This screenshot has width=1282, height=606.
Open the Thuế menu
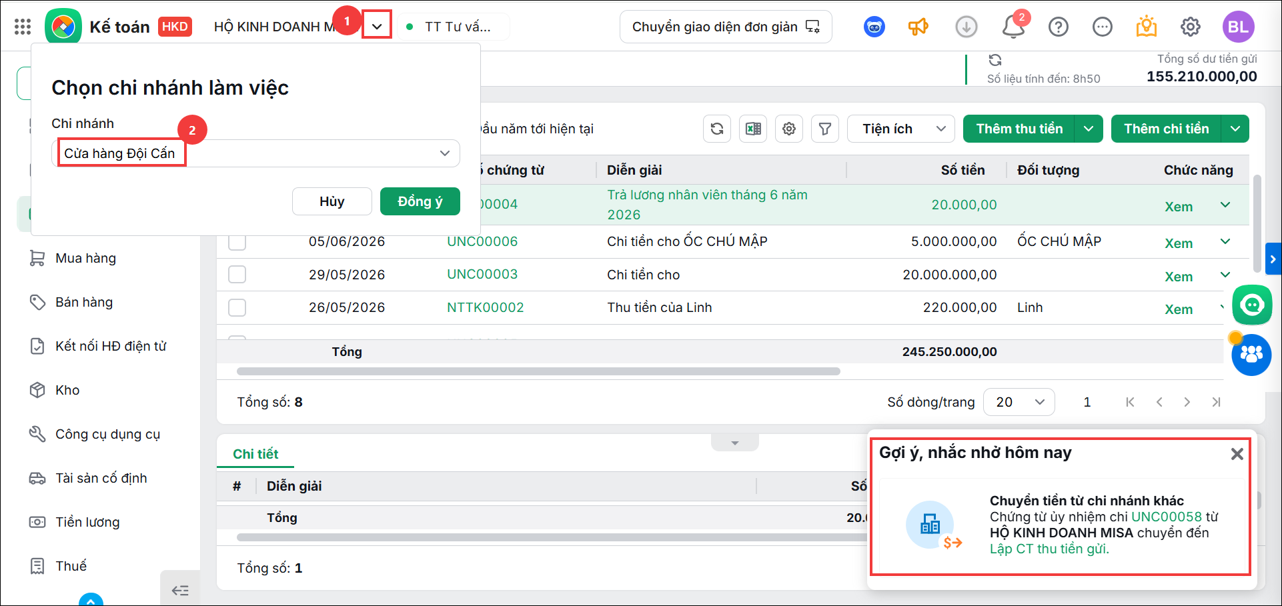pos(71,566)
